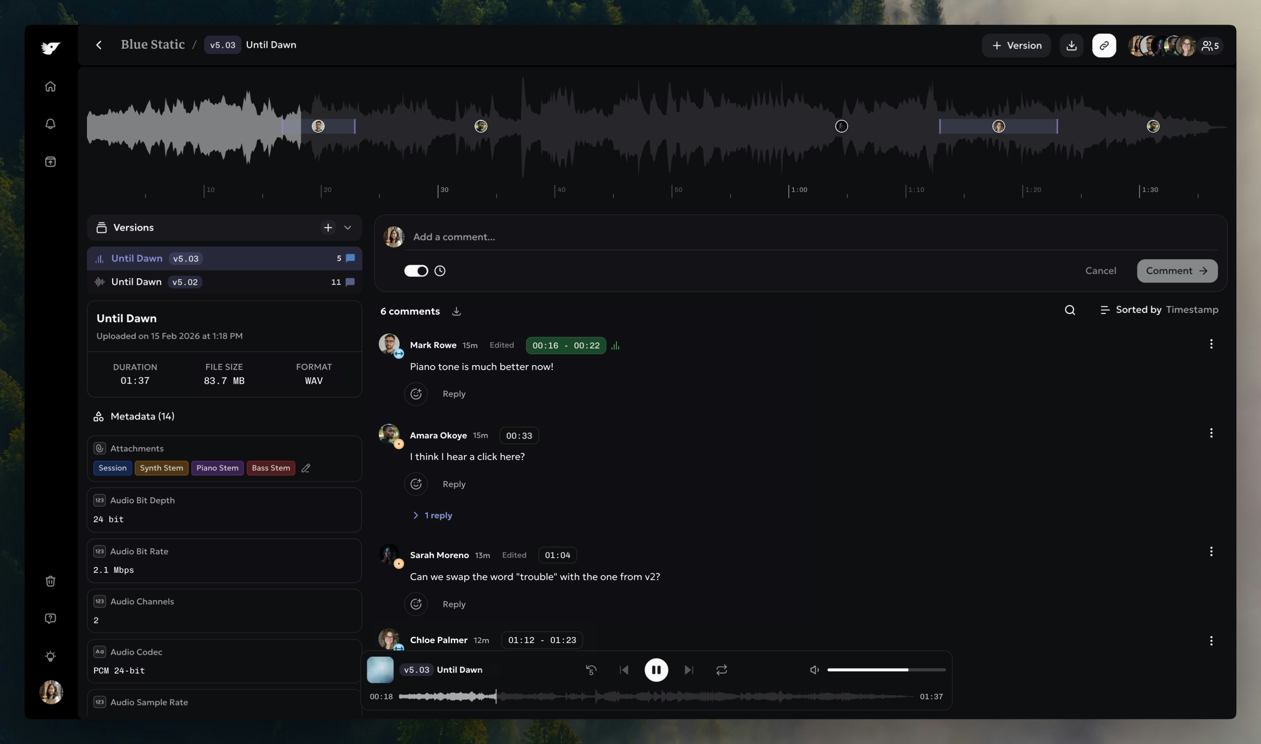Open the options menu on Mark Rowe's comment
The width and height of the screenshot is (1261, 744).
(x=1211, y=344)
